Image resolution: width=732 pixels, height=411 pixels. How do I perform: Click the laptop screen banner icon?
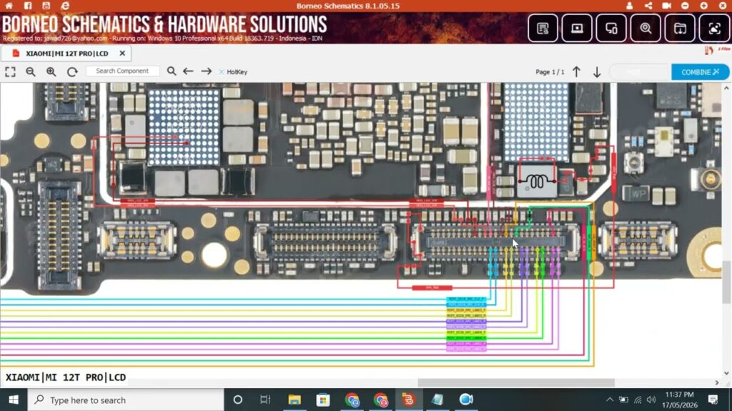point(577,29)
